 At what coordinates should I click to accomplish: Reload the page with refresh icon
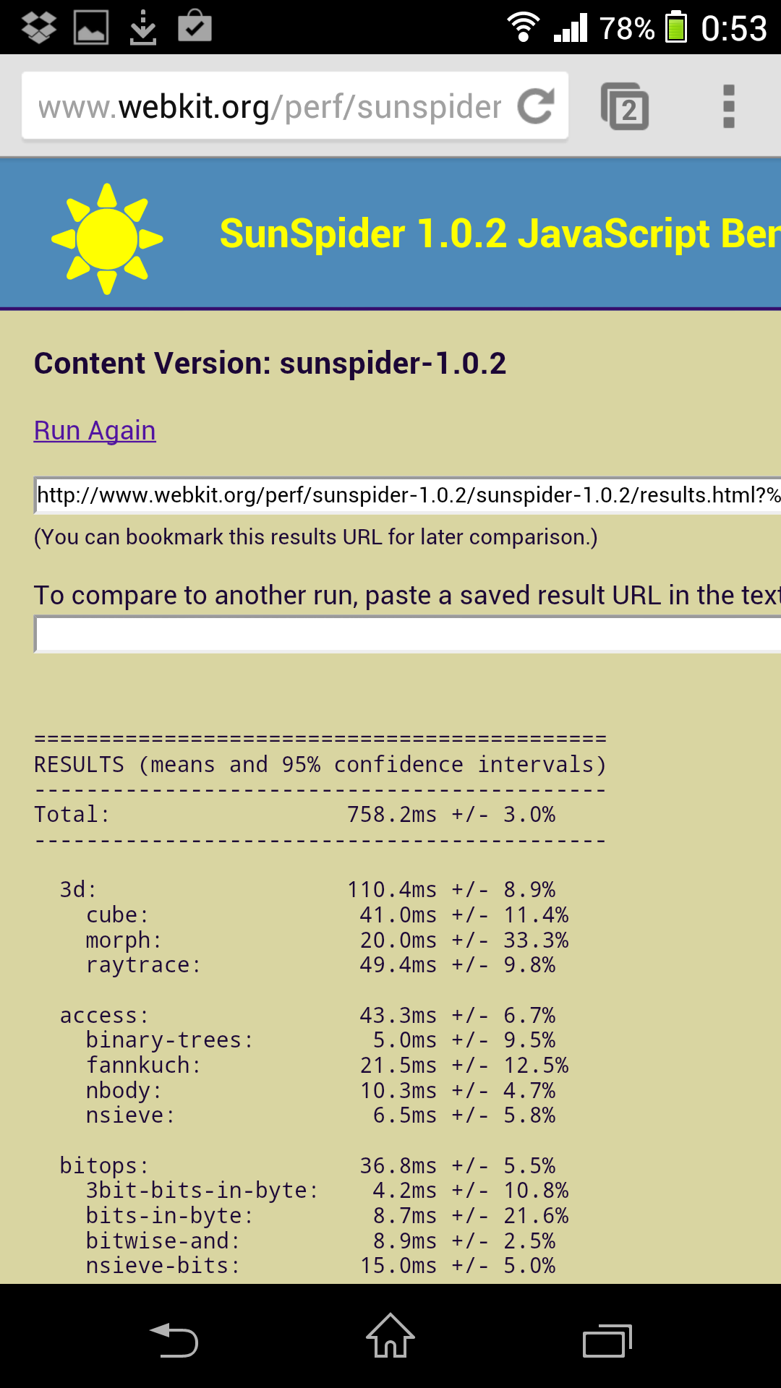pos(536,106)
